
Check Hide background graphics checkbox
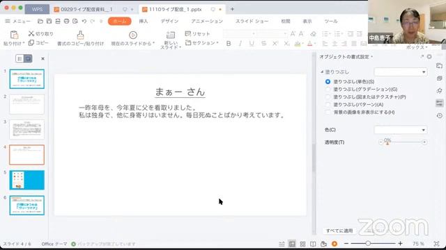pyautogui.click(x=328, y=112)
